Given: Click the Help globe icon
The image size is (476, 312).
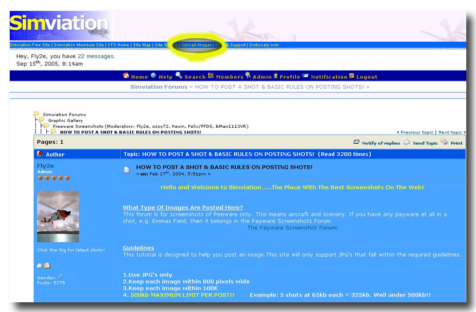Looking at the screenshot, I should coord(154,75).
